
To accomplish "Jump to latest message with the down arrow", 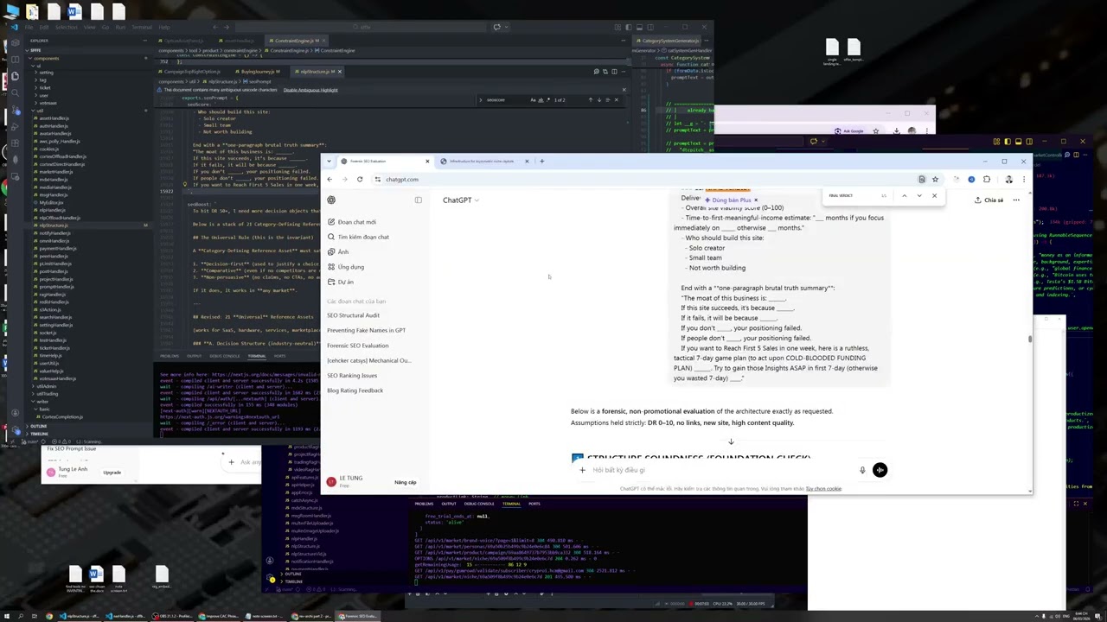I will 731,441.
